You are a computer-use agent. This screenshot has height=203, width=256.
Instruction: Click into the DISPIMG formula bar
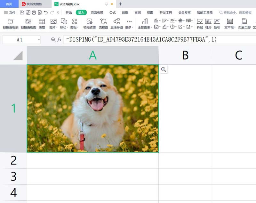159,39
